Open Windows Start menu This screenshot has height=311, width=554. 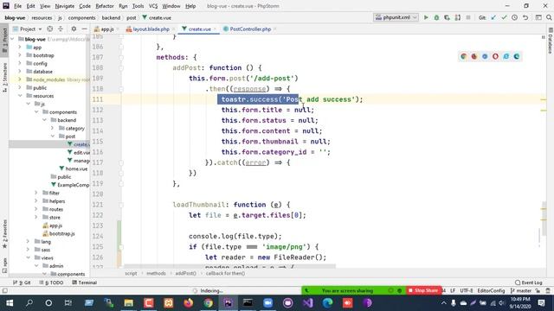coord(10,303)
